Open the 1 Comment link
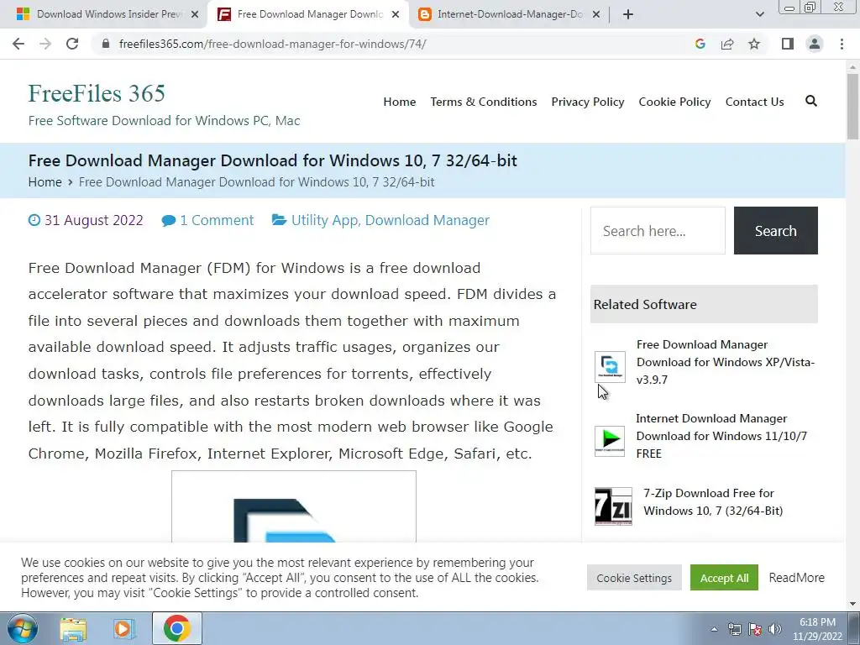The image size is (860, 645). point(217,220)
